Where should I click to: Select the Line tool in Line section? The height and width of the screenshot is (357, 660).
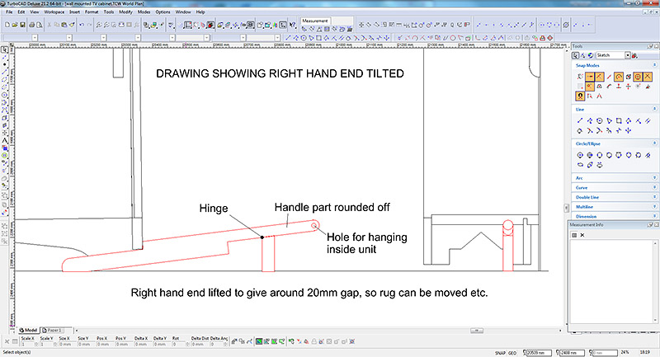pos(580,120)
